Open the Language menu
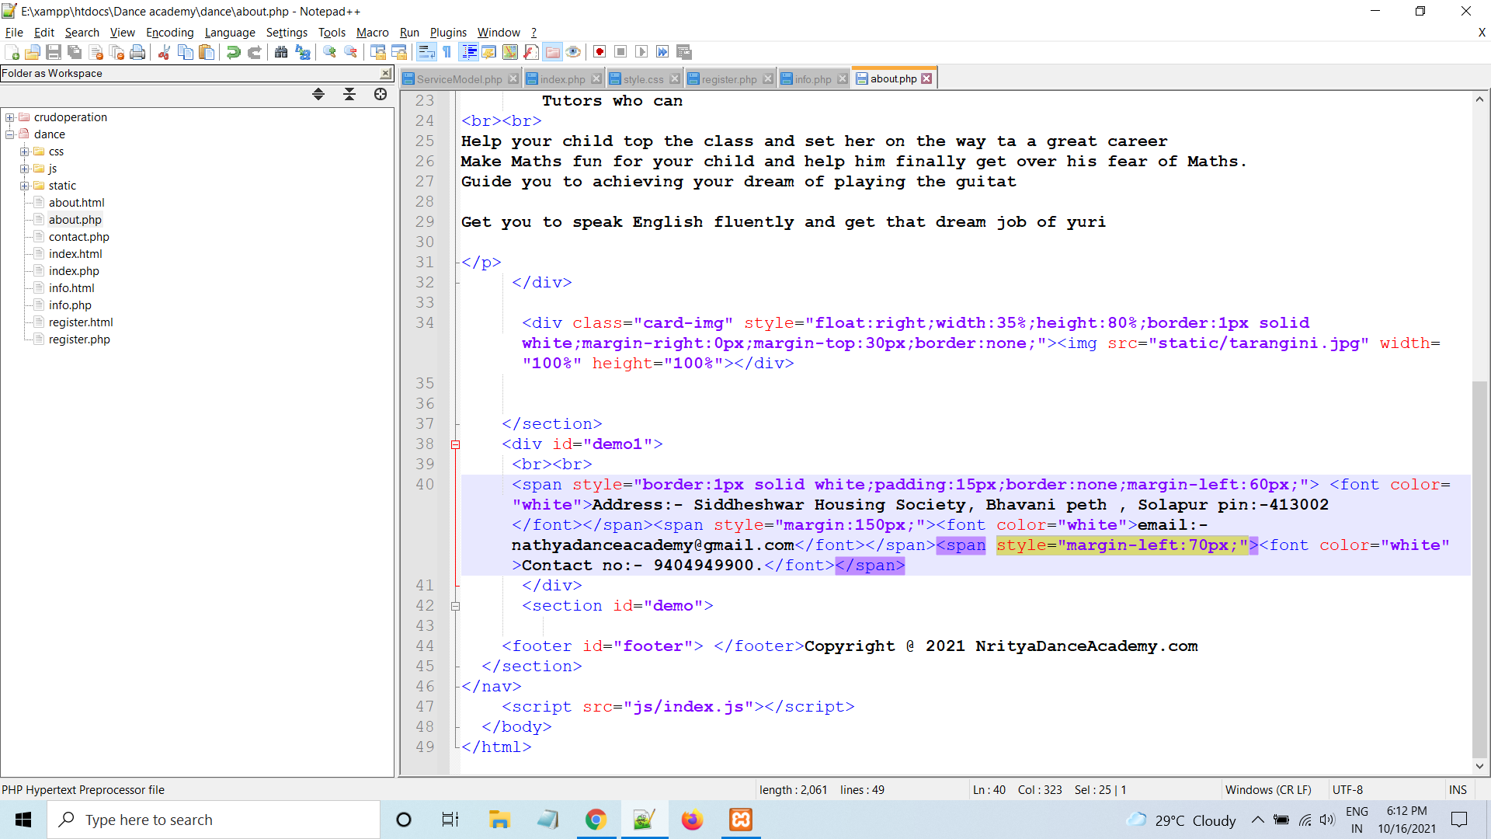Viewport: 1491px width, 839px height. [230, 32]
